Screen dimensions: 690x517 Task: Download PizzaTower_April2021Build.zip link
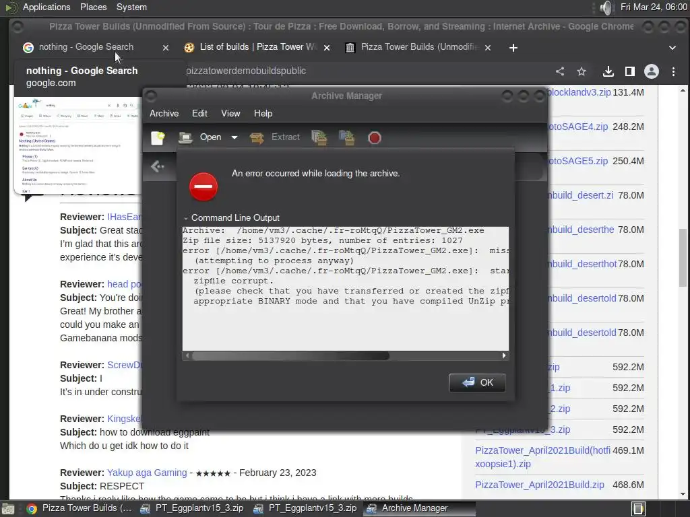[x=540, y=485]
